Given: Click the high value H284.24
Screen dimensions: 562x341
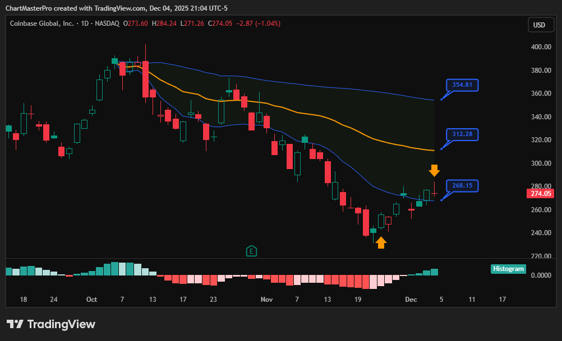Looking at the screenshot, I should point(164,24).
